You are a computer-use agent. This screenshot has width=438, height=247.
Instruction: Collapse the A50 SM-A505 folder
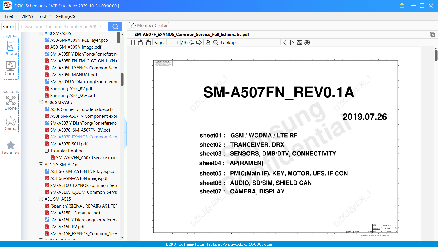[41, 33]
